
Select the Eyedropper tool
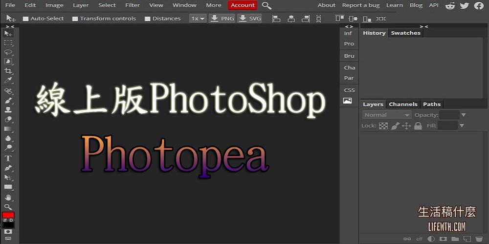point(8,81)
